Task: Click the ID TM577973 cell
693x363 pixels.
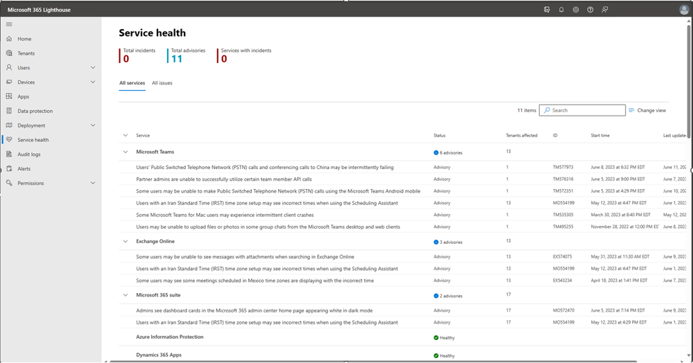Action: click(563, 168)
